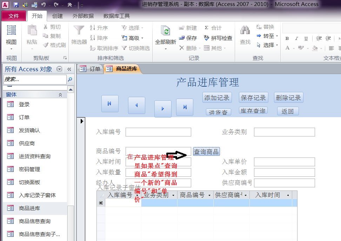Collapse the 窗体 group in navigation pane

(60, 95)
